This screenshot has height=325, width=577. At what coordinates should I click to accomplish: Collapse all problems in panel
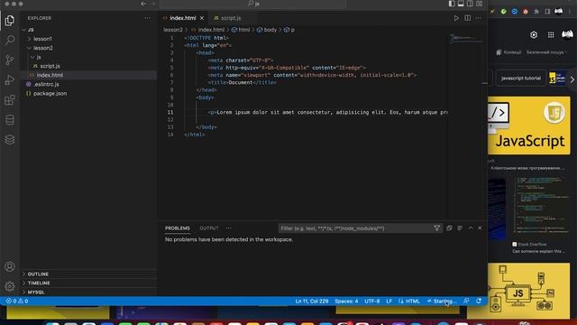pos(449,228)
